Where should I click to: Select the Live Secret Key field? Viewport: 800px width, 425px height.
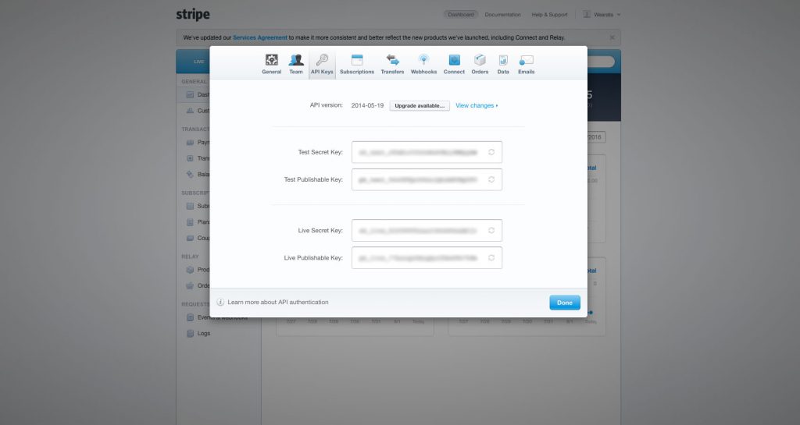427,231
